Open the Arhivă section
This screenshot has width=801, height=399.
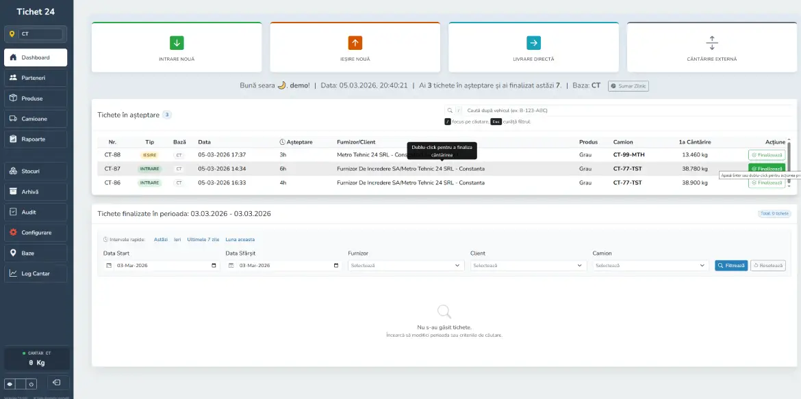pos(36,191)
